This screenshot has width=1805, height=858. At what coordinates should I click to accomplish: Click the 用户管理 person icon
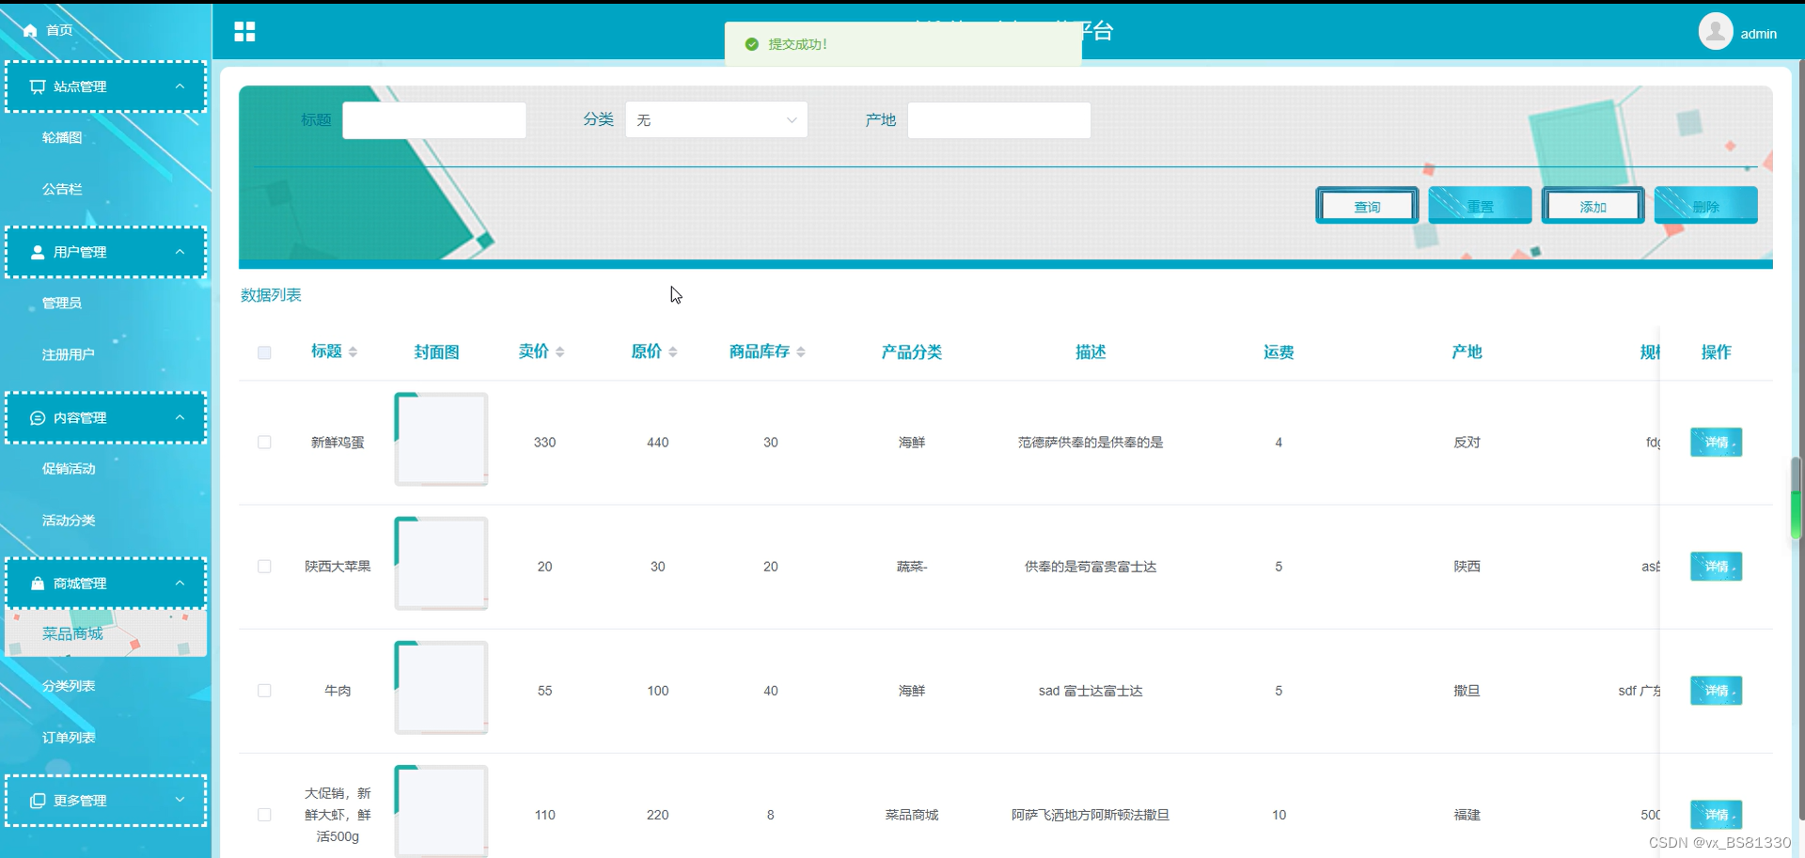[x=38, y=252]
